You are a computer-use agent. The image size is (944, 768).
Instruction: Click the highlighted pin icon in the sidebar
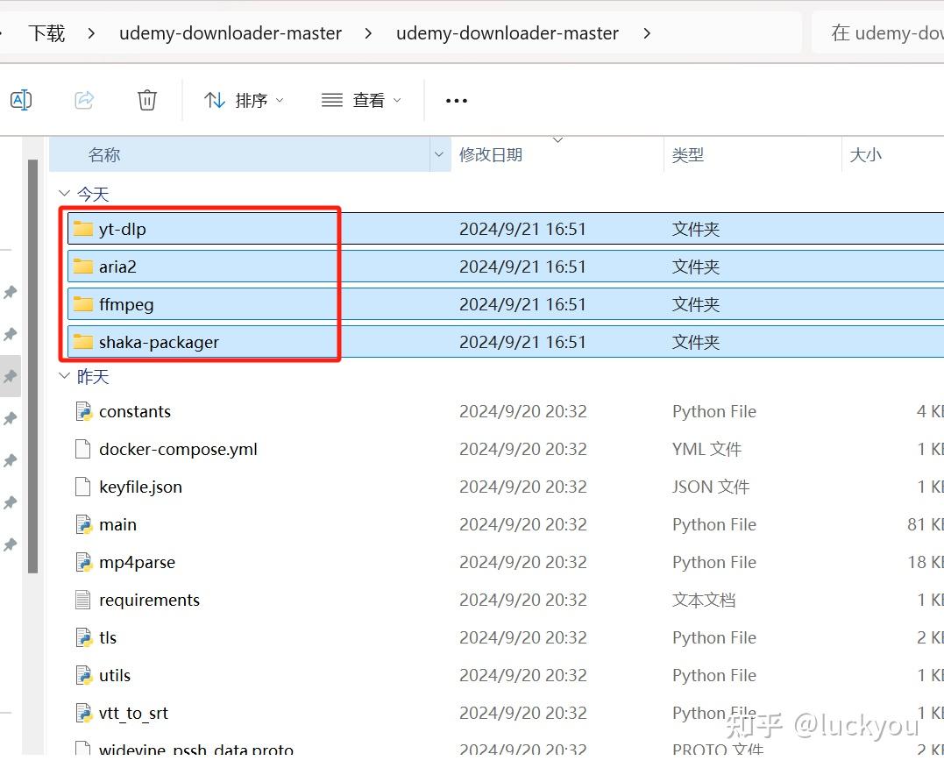point(11,376)
